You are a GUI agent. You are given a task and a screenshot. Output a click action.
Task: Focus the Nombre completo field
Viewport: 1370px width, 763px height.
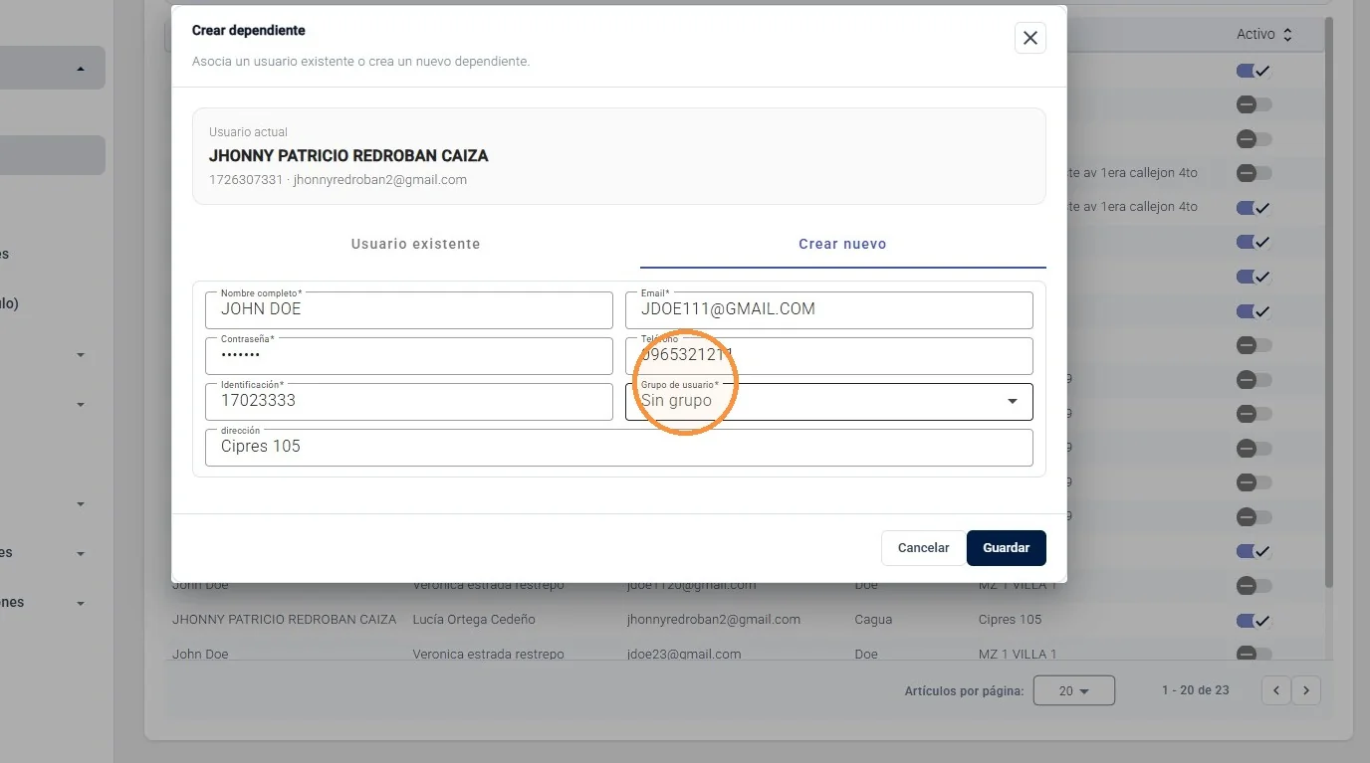click(409, 310)
